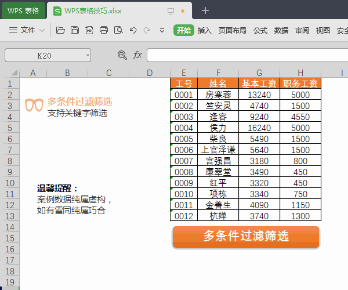Image resolution: width=348 pixels, height=290 pixels.
Task: Select column E header
Action: 184,72
